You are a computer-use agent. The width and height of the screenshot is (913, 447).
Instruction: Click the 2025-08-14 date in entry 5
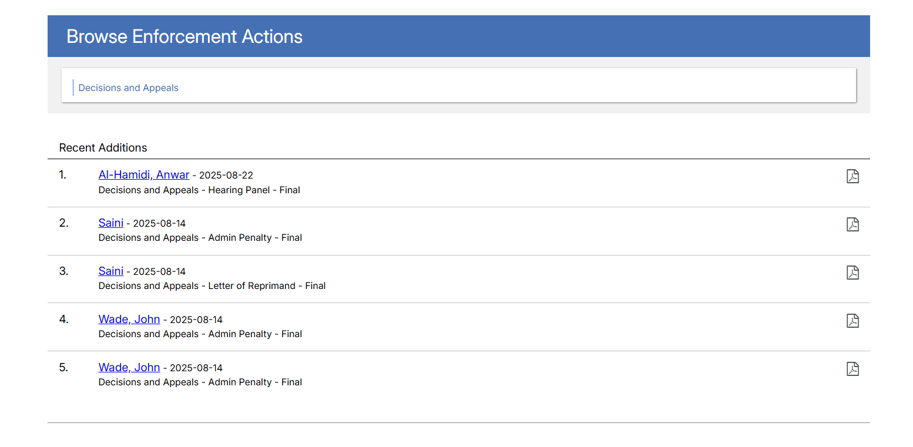[x=196, y=368]
